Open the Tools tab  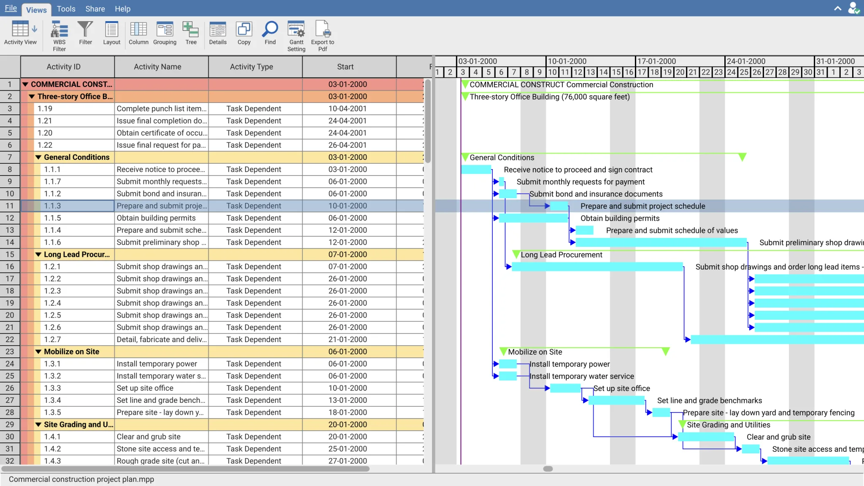pyautogui.click(x=66, y=8)
